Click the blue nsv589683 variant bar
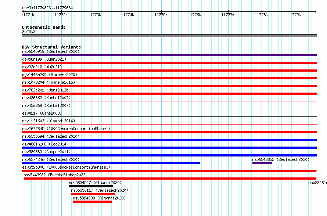This screenshot has width=327, height=216. (x=169, y=155)
